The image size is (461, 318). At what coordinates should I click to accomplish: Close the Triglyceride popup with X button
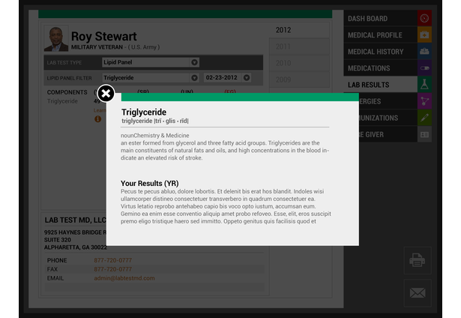click(106, 94)
